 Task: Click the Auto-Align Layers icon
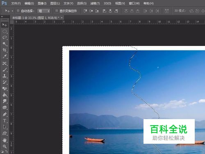166,11
